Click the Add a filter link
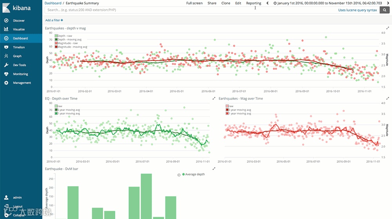392x219 pixels. point(54,20)
